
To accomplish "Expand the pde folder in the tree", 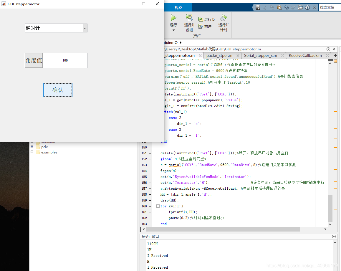I will click(x=32, y=147).
